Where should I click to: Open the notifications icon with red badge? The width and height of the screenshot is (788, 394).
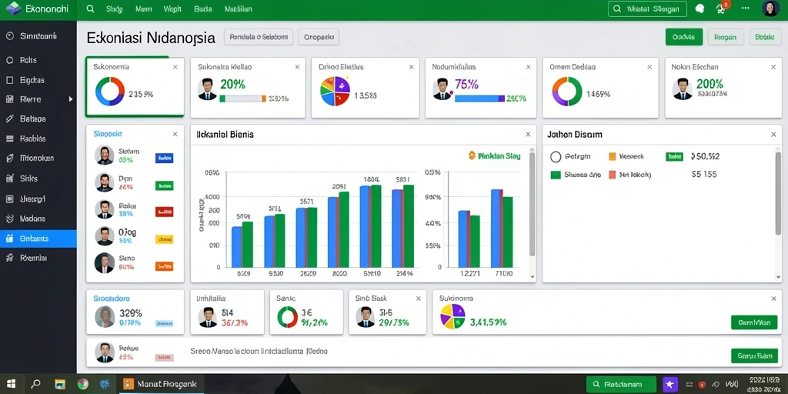(721, 8)
